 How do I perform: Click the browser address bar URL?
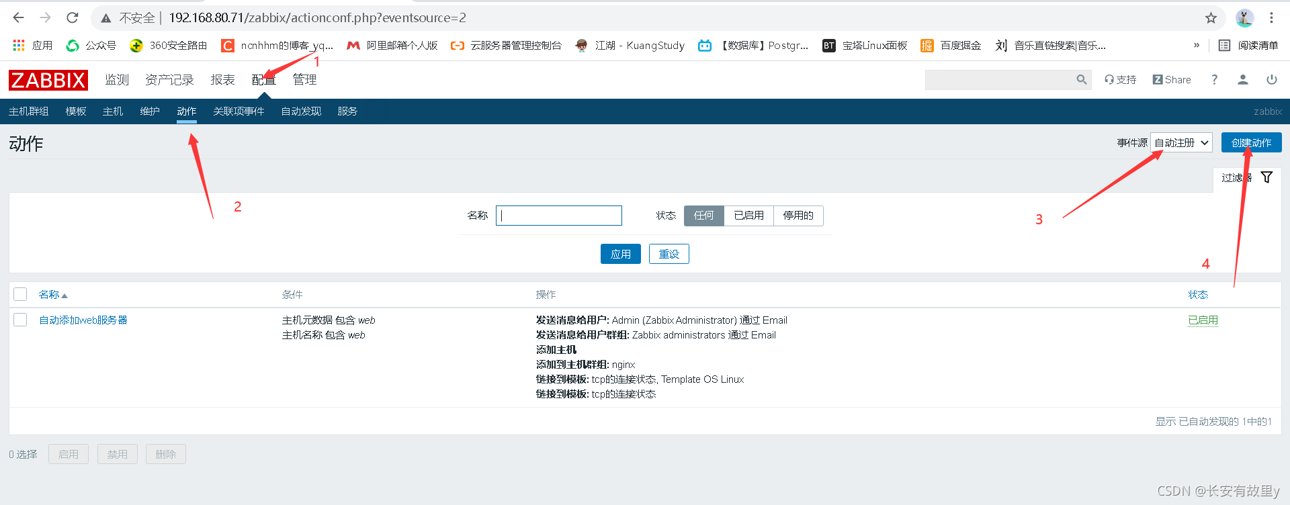tap(317, 18)
